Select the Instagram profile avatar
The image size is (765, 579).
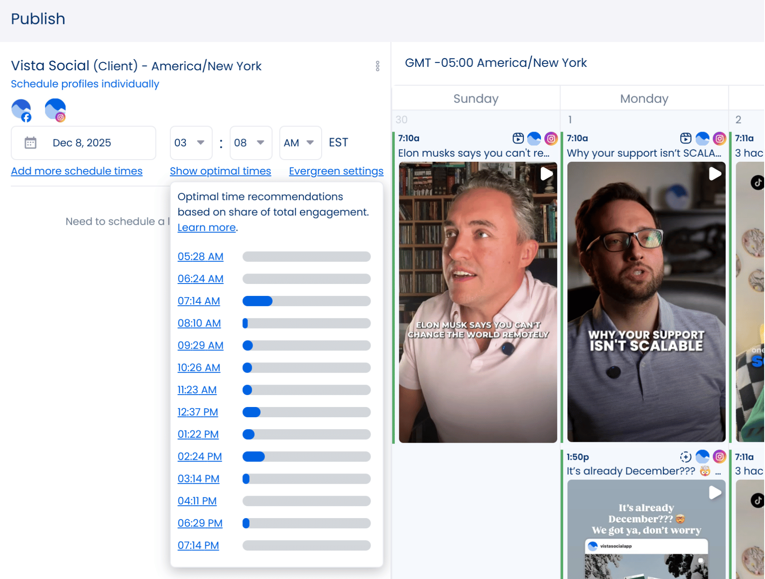click(55, 110)
